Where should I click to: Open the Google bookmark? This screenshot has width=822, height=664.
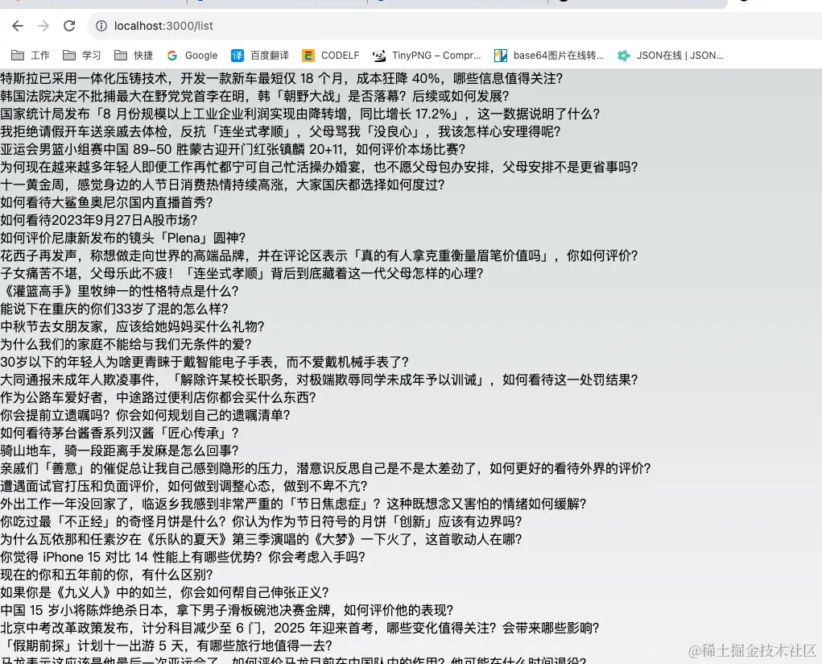(192, 55)
